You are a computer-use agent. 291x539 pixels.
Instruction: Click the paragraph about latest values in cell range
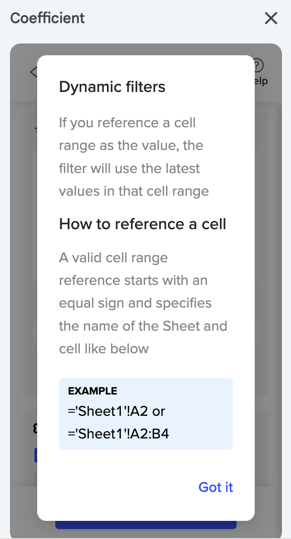pyautogui.click(x=134, y=157)
